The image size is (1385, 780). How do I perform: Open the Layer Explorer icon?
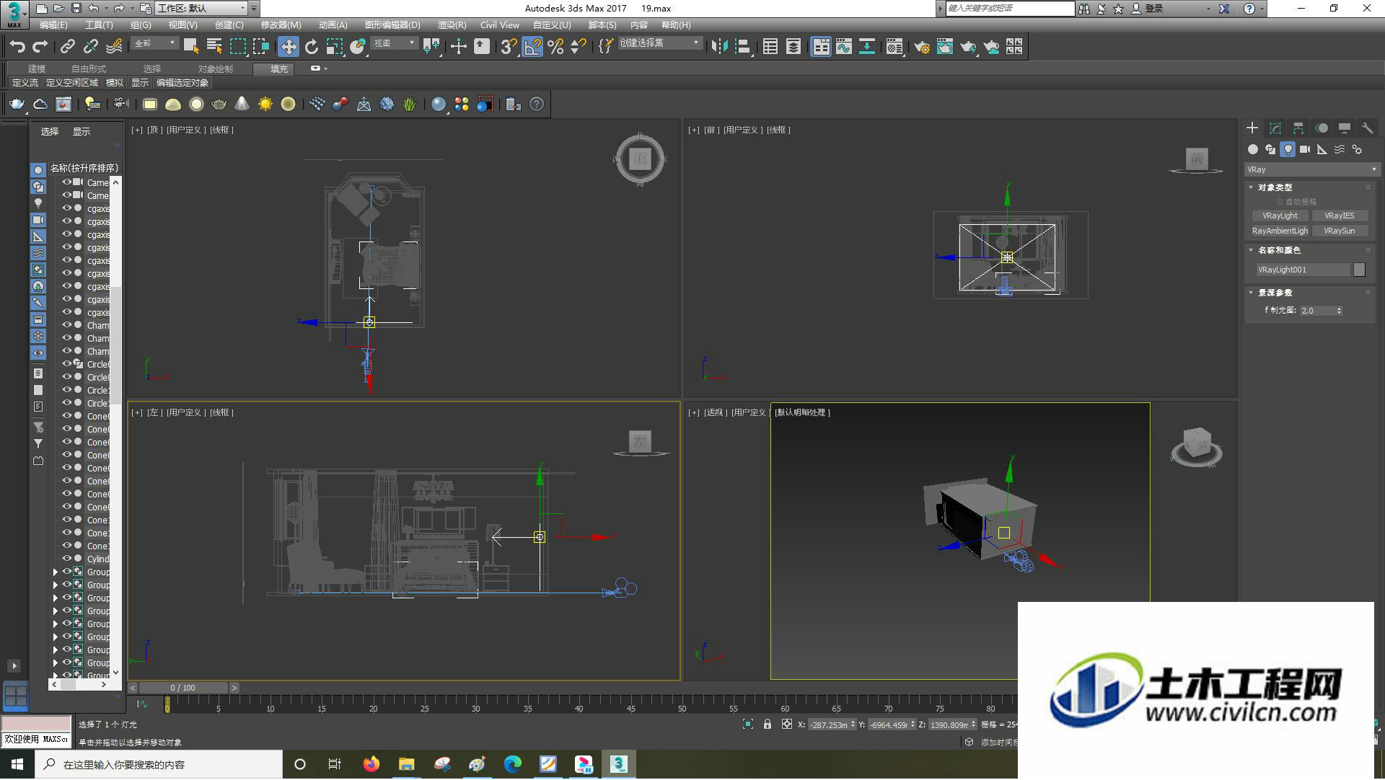[x=793, y=47]
